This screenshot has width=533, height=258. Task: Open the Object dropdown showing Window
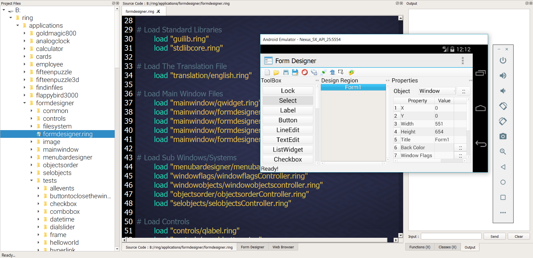[x=437, y=91]
